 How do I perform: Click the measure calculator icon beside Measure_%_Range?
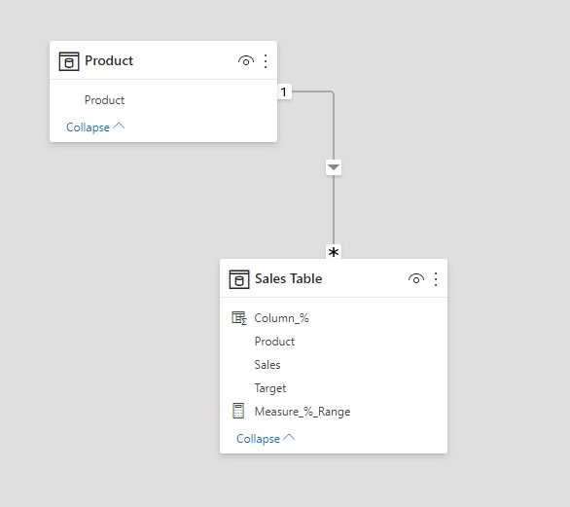[238, 411]
